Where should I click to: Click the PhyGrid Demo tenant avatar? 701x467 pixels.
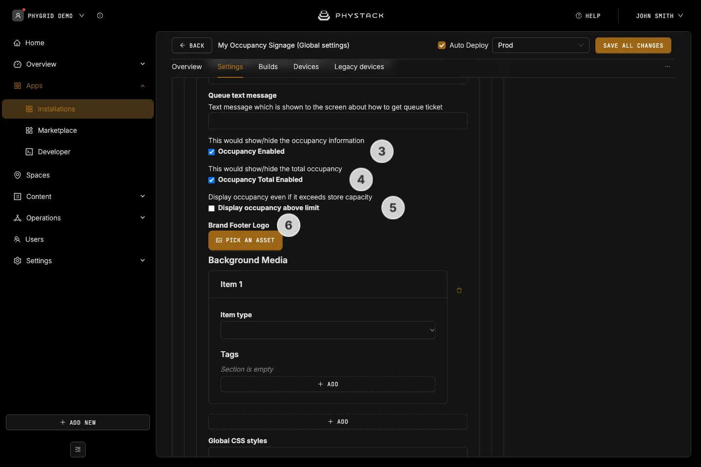coord(18,16)
